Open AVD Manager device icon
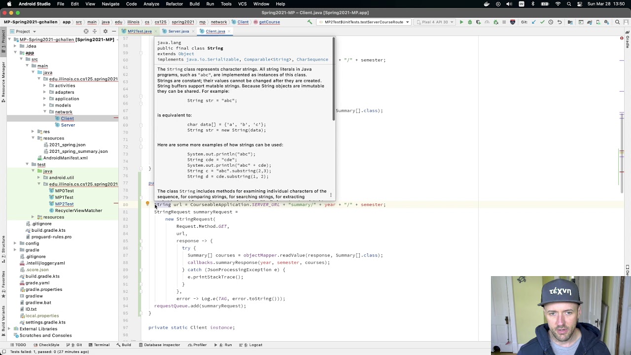631x355 pixels. tap(598, 22)
